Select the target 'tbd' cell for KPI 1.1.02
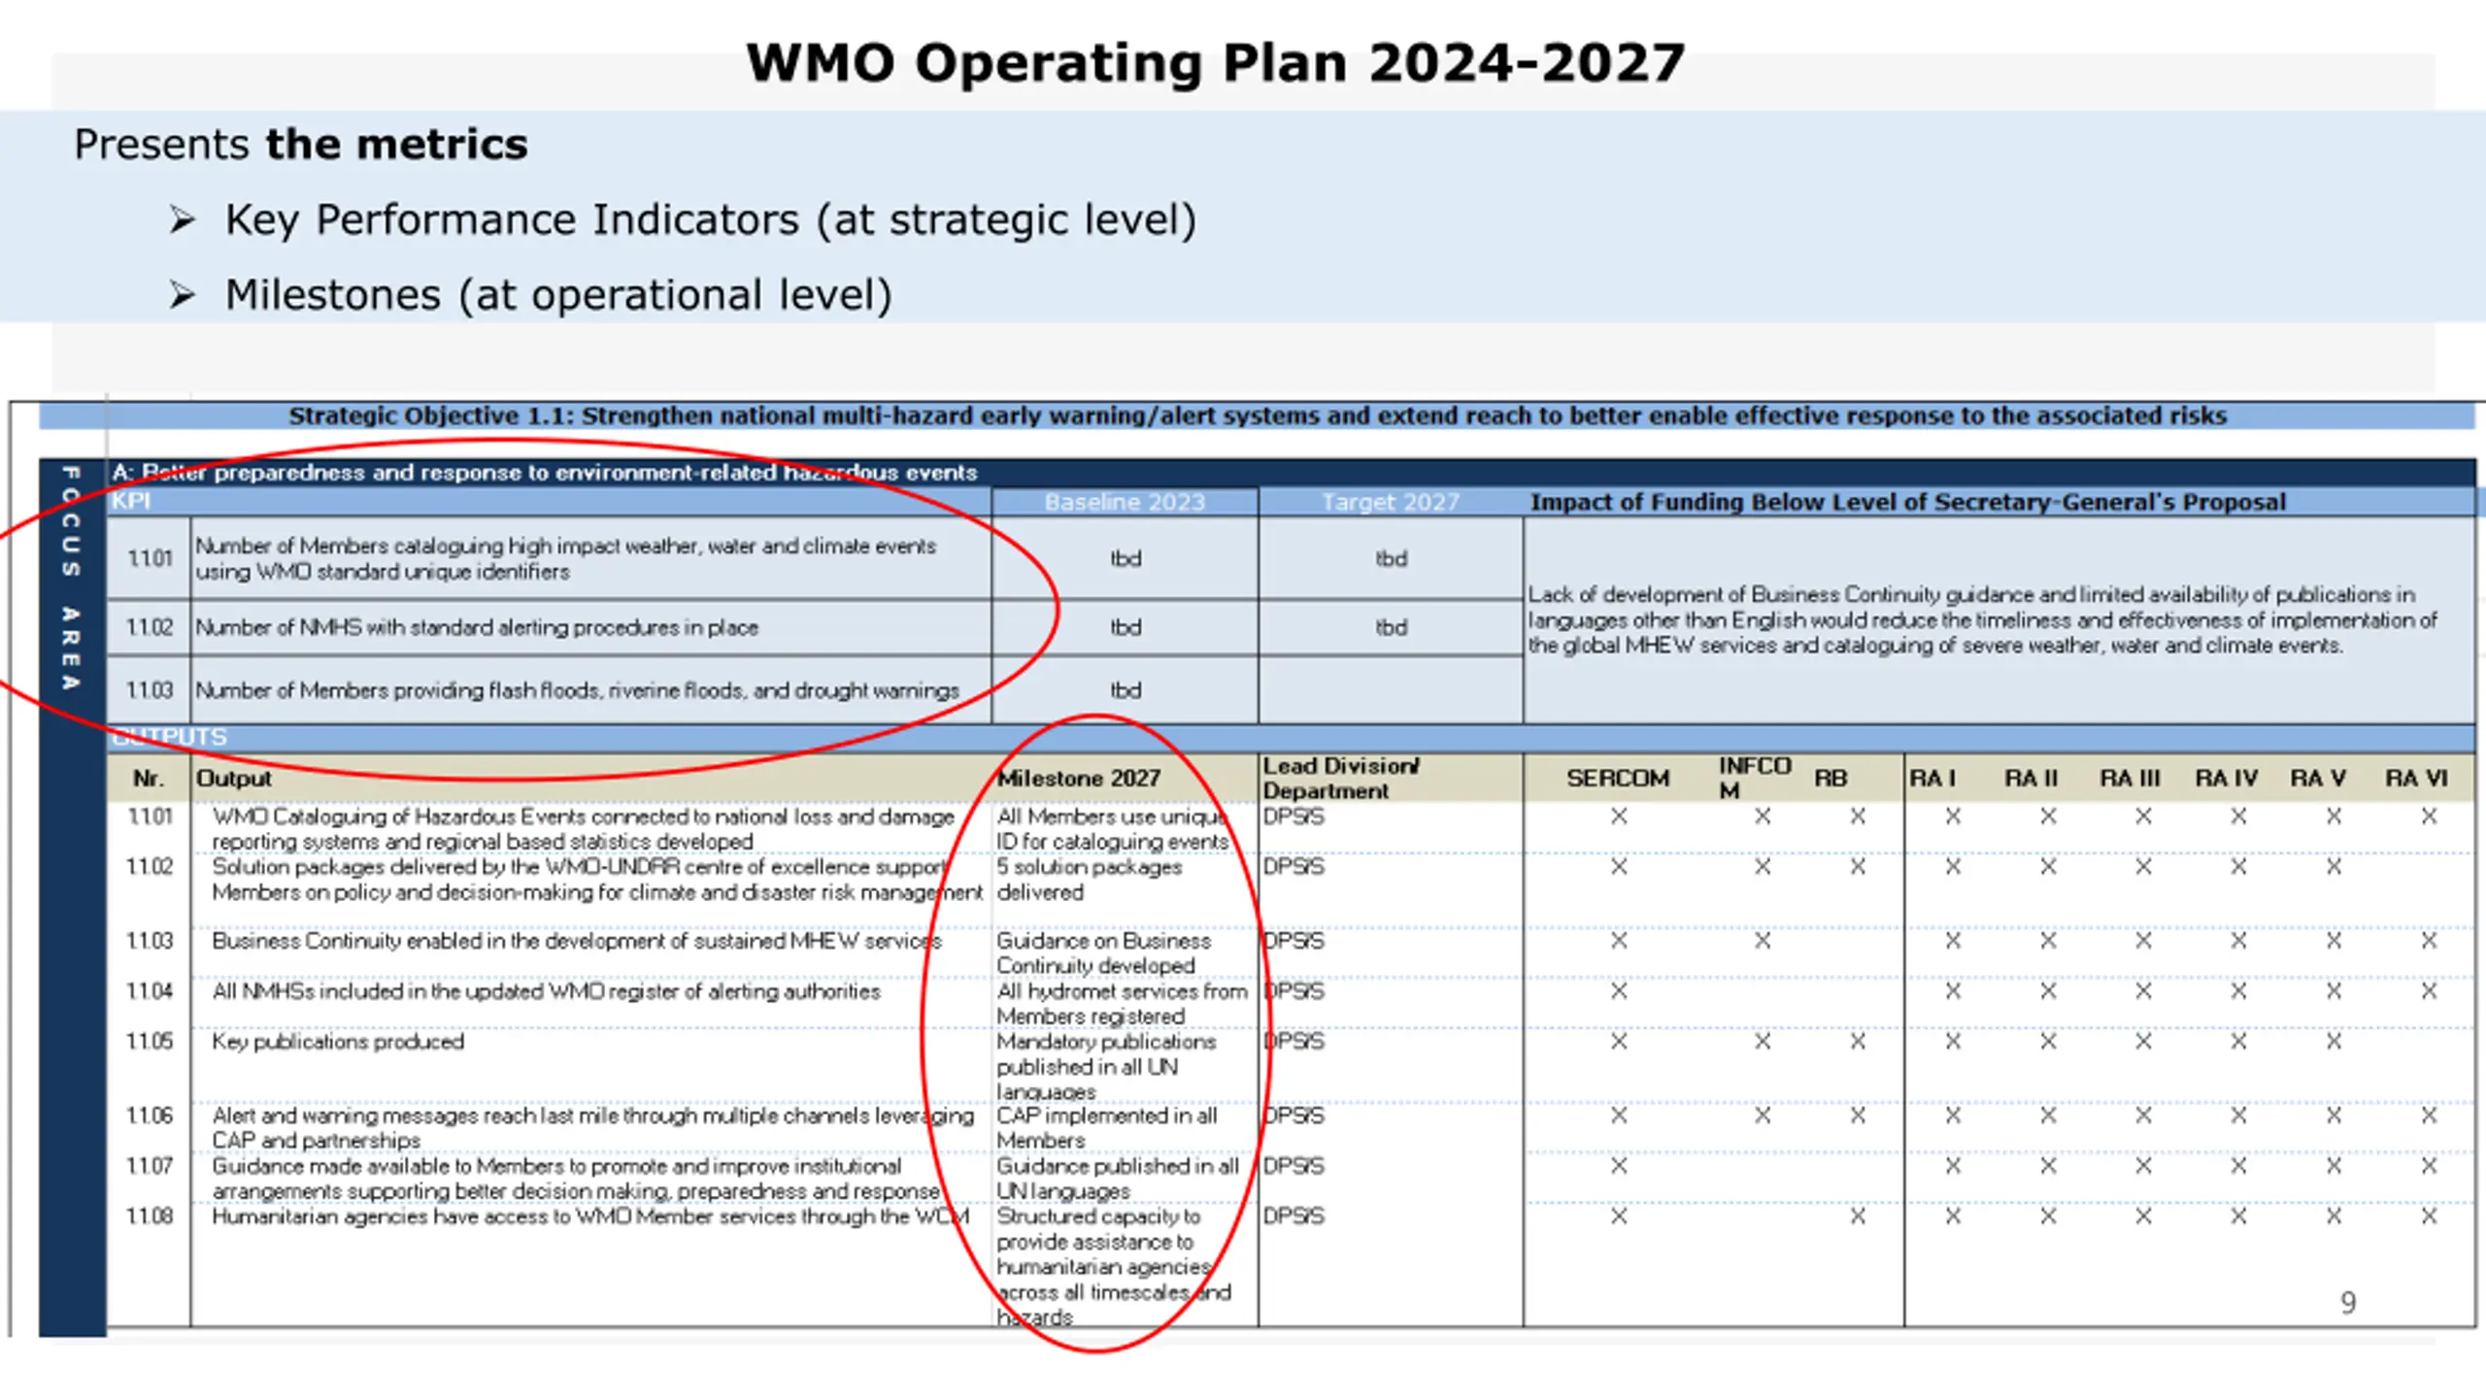Viewport: 2486px width, 1398px height. point(1391,627)
